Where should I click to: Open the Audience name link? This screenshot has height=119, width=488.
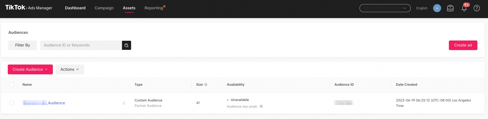coord(44,103)
